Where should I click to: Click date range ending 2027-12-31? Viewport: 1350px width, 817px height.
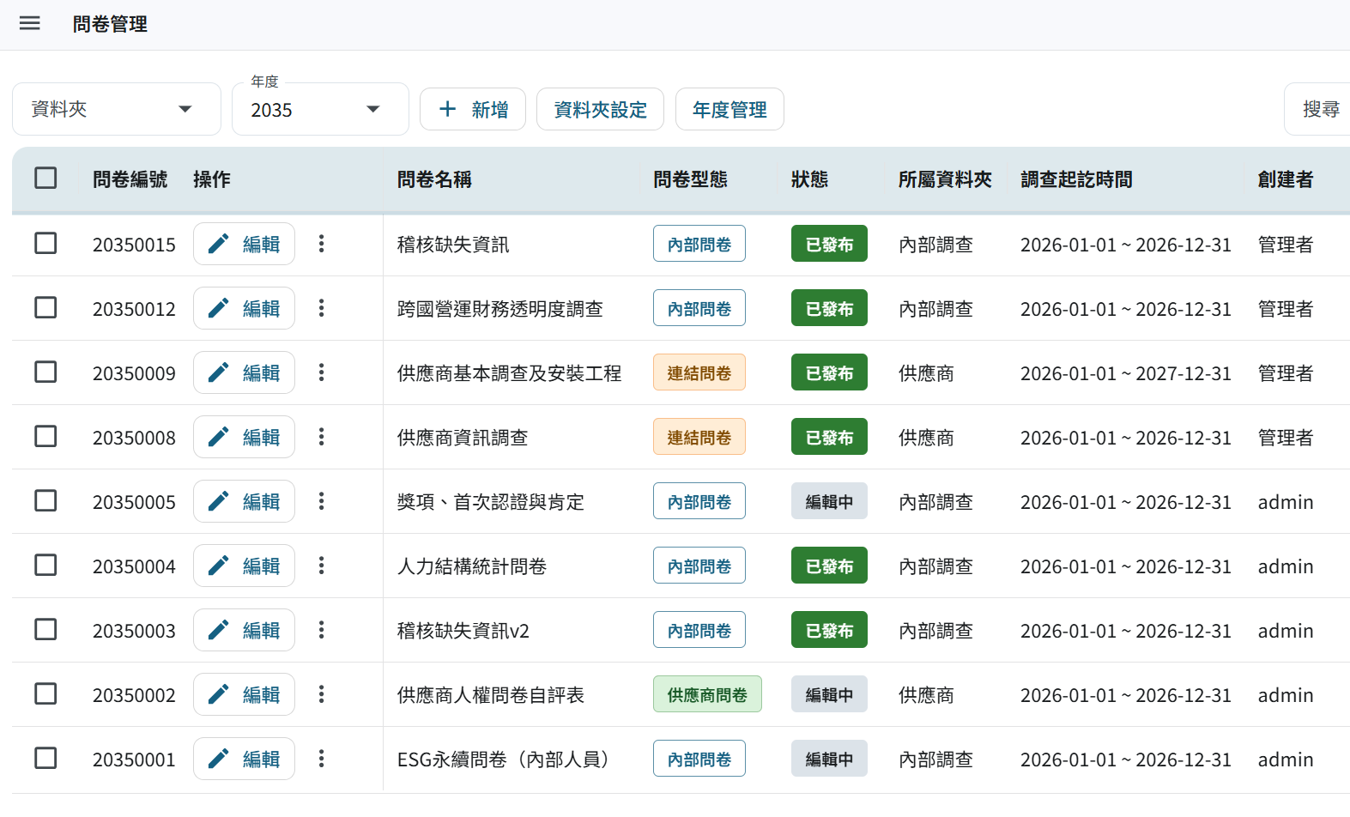[1126, 373]
